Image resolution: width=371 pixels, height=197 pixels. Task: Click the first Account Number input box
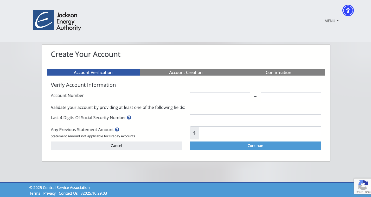[x=220, y=97]
